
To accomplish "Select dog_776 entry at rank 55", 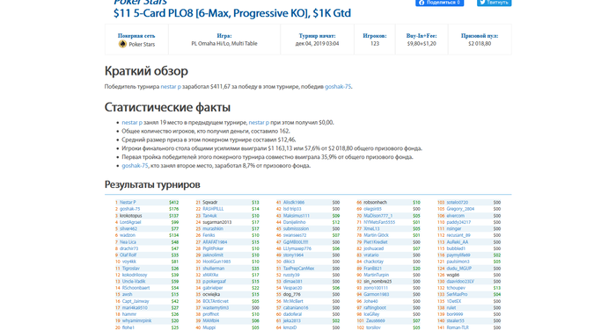I will pos(292,294).
